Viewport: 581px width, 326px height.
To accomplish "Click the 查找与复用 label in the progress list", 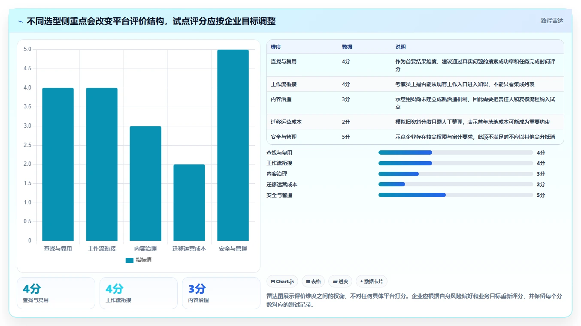I will [x=279, y=153].
